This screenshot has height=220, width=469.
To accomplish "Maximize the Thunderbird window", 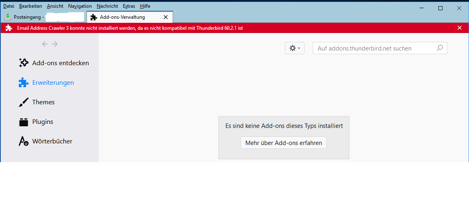I will [440, 8].
